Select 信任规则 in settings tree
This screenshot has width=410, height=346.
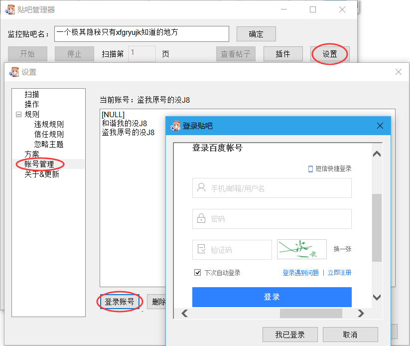point(49,134)
